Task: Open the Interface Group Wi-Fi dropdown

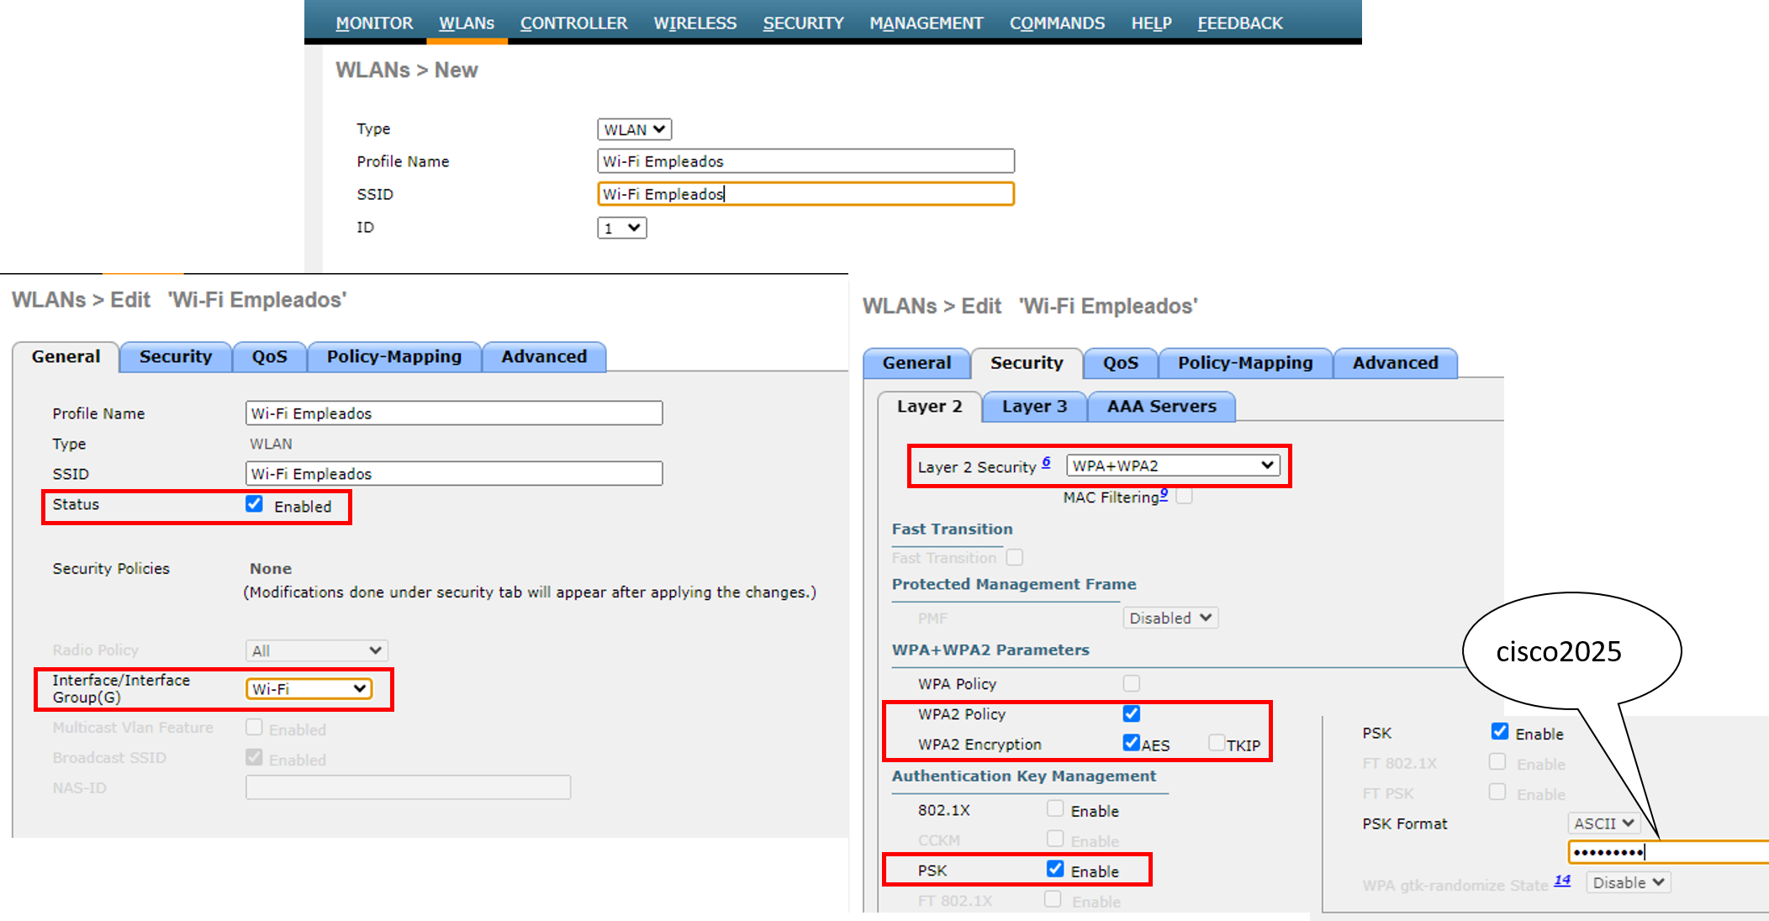Action: (309, 689)
